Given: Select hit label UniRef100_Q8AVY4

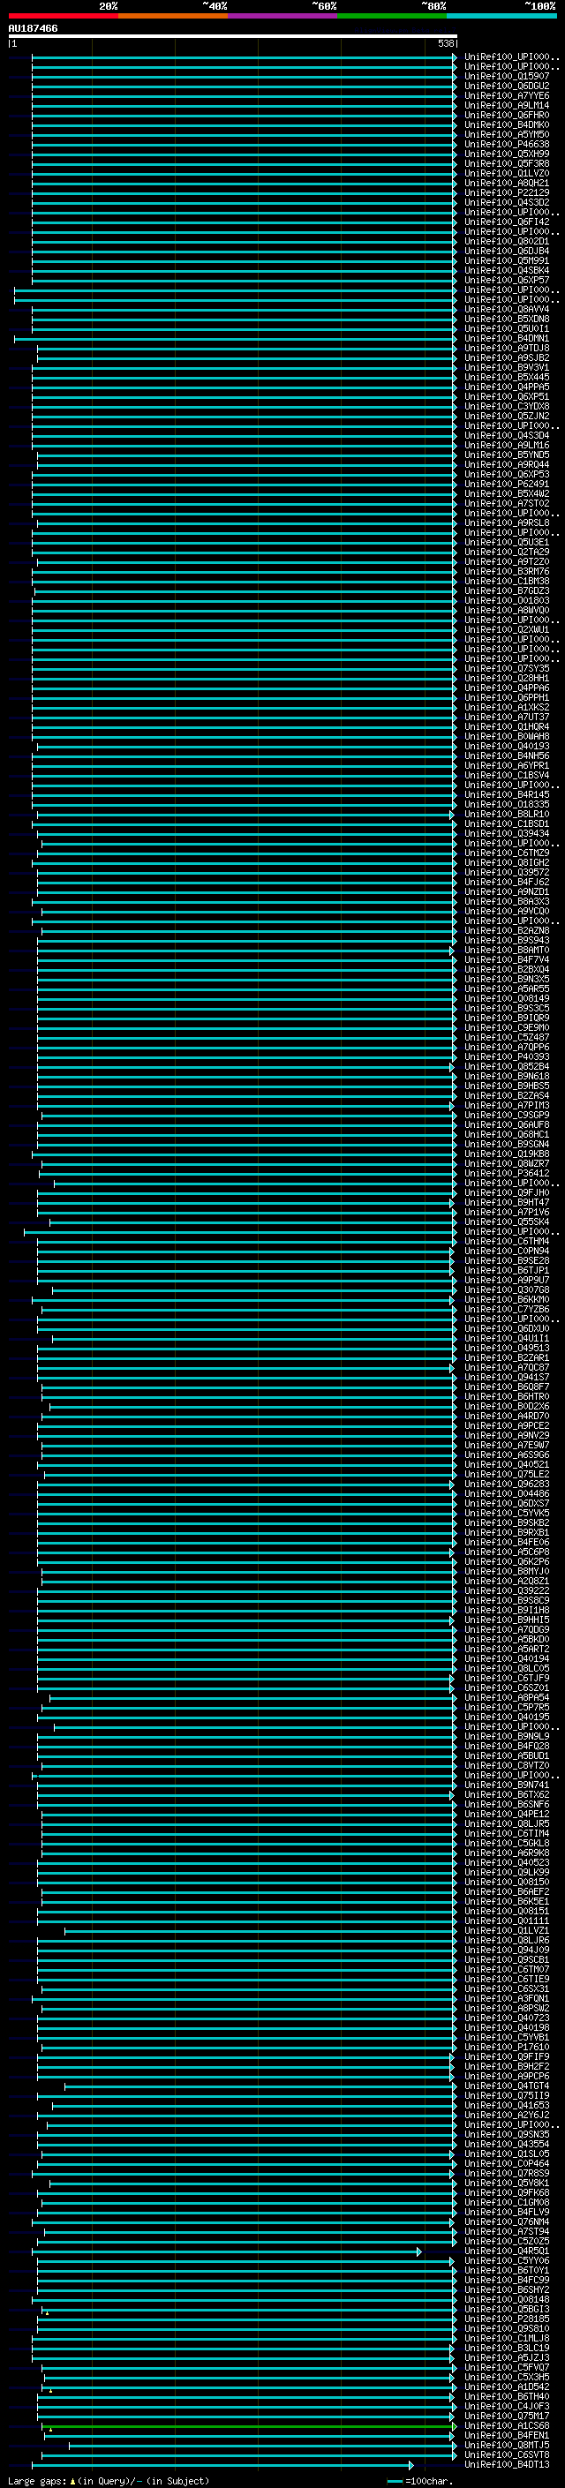Looking at the screenshot, I should click(506, 309).
